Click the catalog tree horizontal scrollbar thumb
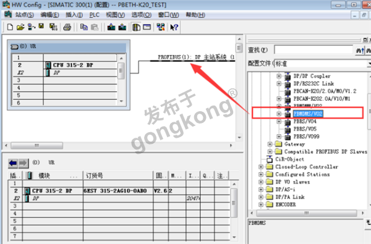 tap(307, 213)
